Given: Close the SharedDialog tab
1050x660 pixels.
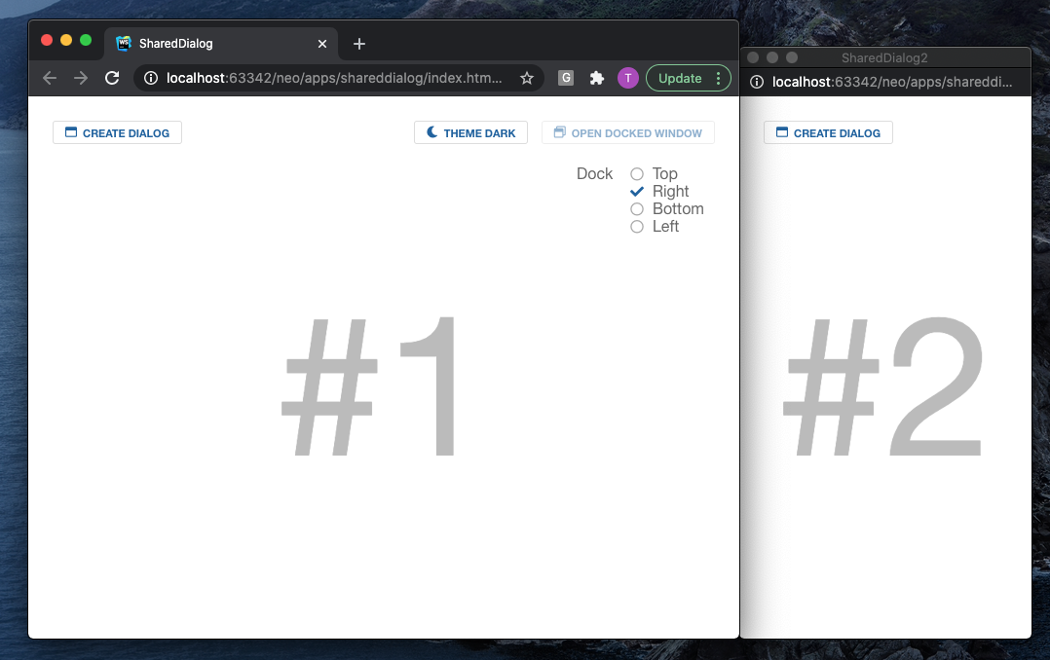Looking at the screenshot, I should (322, 44).
